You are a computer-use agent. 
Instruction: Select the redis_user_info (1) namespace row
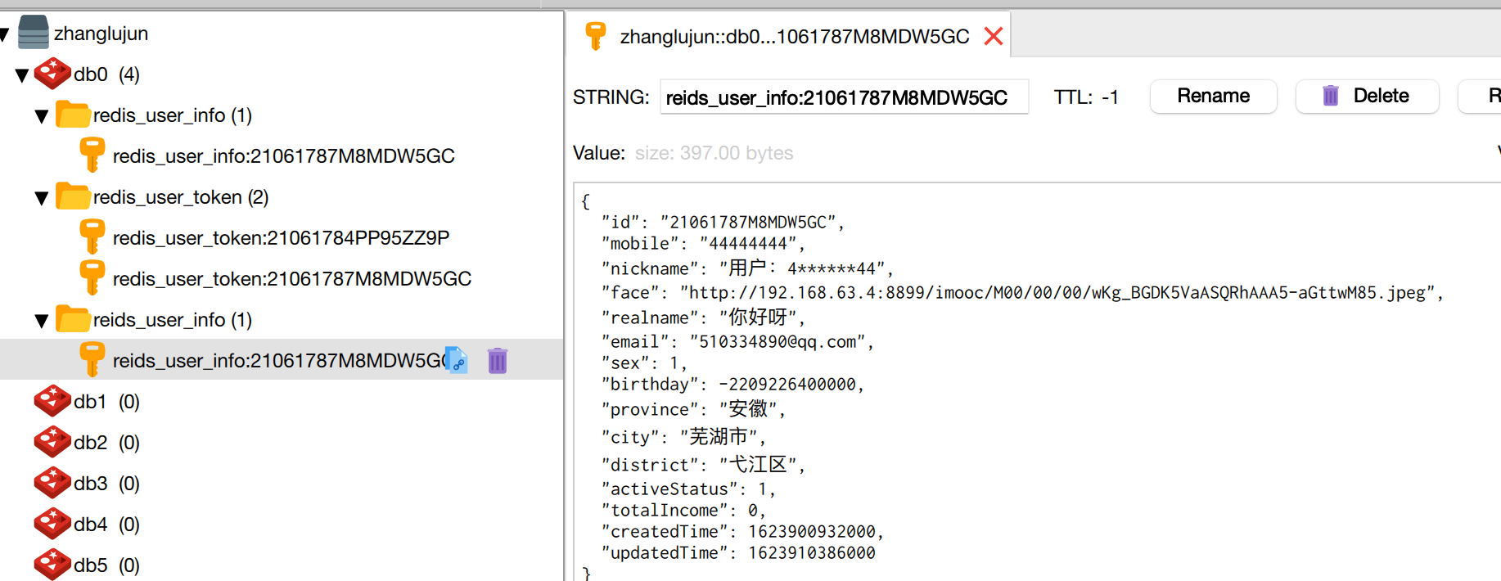173,115
